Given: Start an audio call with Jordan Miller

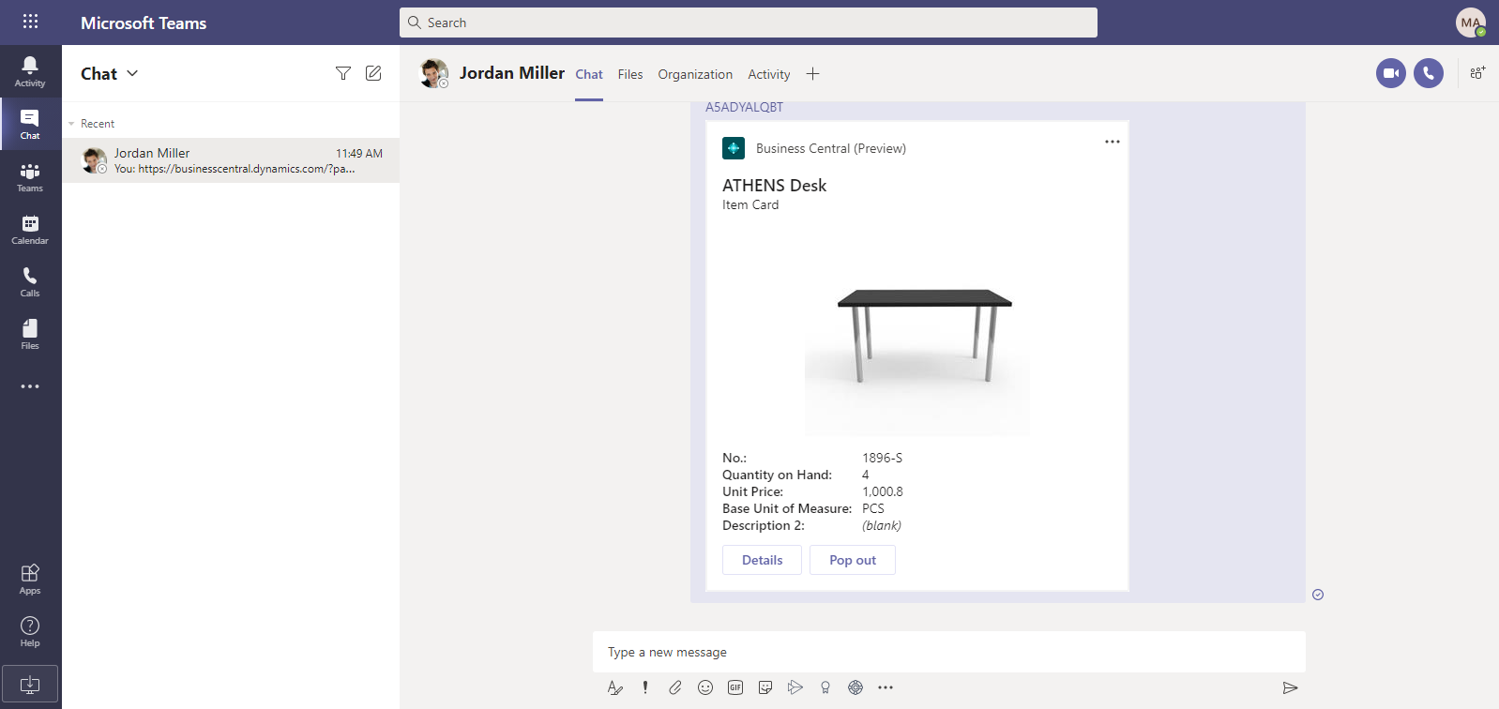Looking at the screenshot, I should coord(1429,73).
